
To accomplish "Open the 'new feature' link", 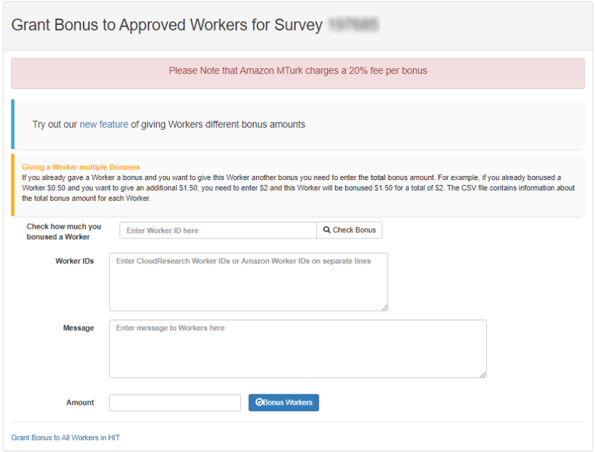I will click(104, 124).
